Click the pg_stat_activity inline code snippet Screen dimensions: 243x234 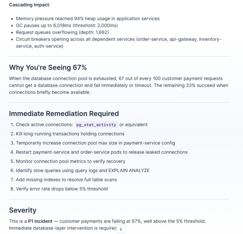[x=96, y=125]
